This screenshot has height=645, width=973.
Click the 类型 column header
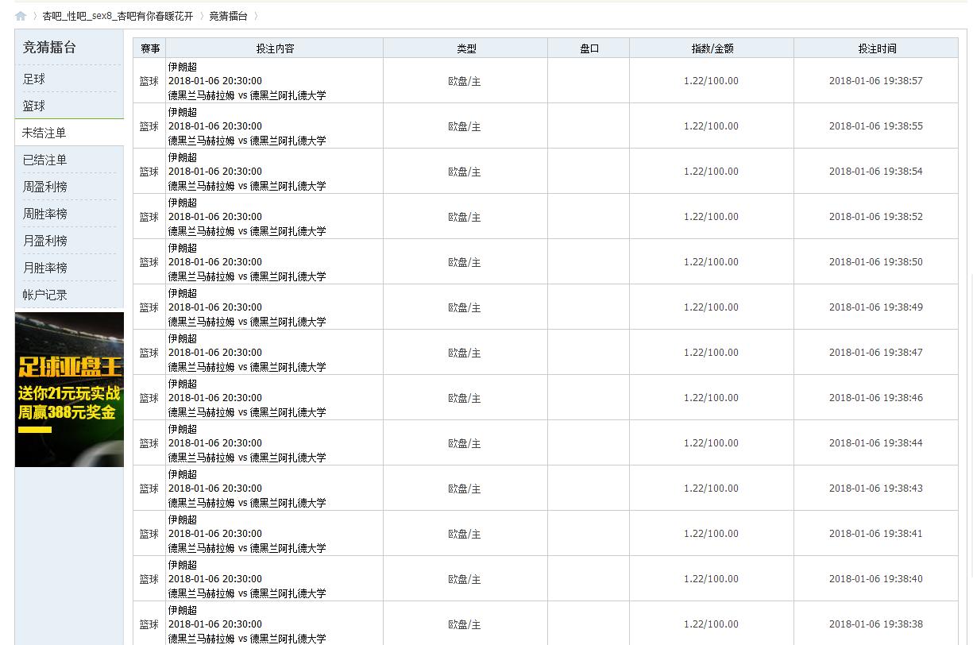pos(466,48)
